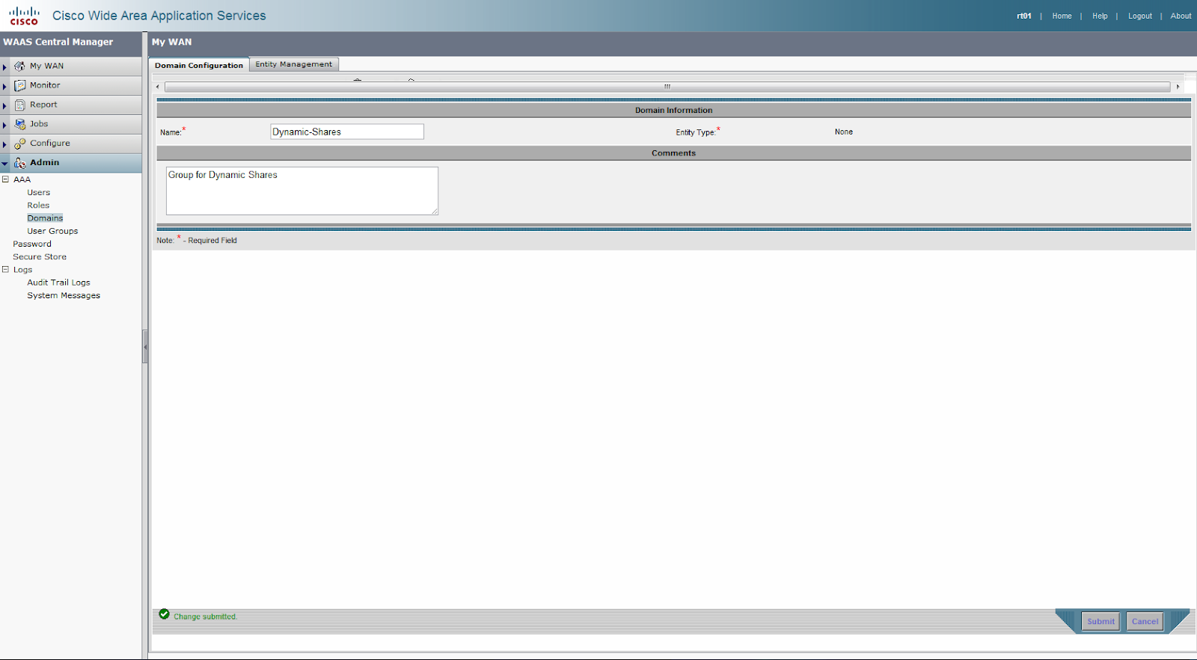The height and width of the screenshot is (660, 1197).
Task: Select Roles under AAA
Action: 38,206
